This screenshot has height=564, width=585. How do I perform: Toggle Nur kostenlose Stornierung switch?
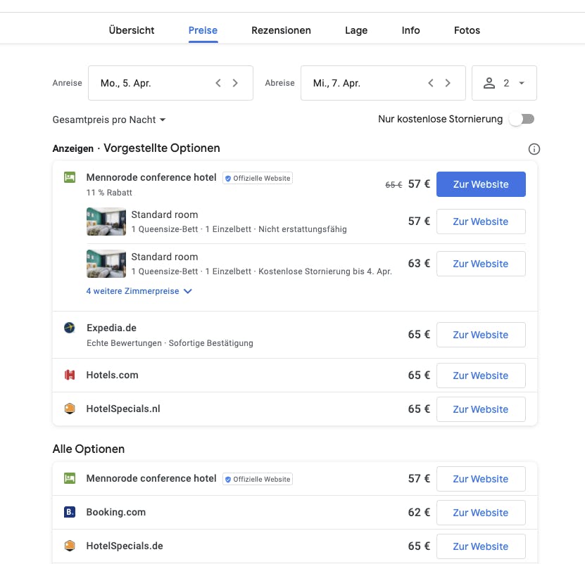coord(522,120)
